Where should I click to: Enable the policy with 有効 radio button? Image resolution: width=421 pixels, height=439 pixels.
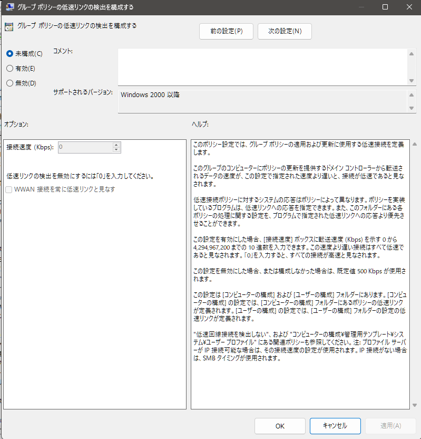click(9, 68)
